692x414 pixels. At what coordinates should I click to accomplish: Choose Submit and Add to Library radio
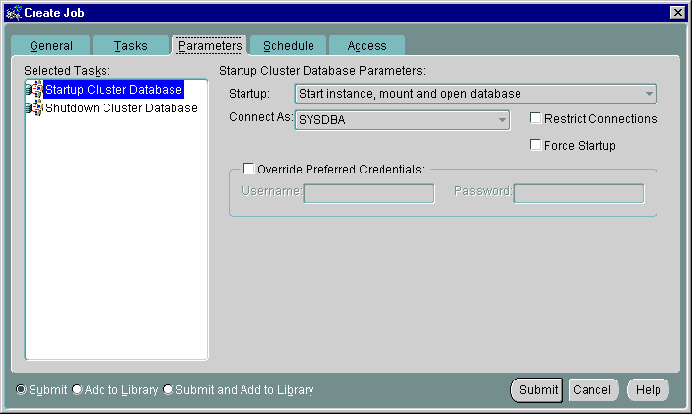coord(168,390)
